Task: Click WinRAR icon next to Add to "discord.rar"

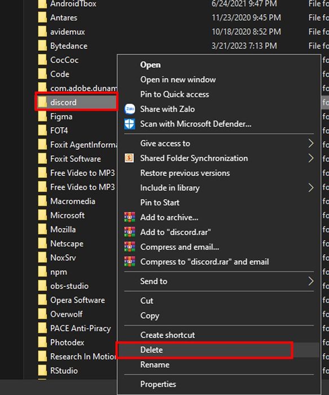Action: (130, 232)
